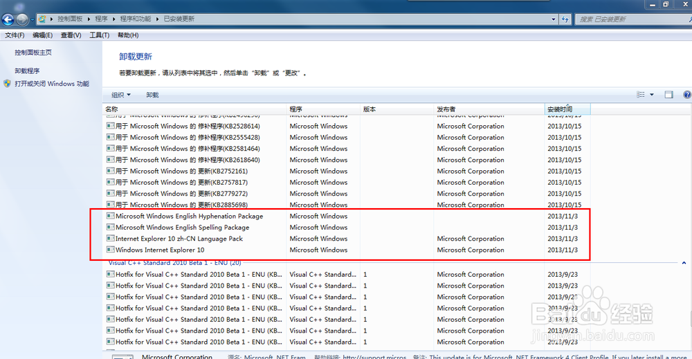
Task: Click the Control Panel icon in address bar
Action: point(42,19)
